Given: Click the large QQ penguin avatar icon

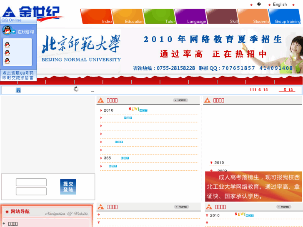Looking at the screenshot, I should [x=7, y=30].
